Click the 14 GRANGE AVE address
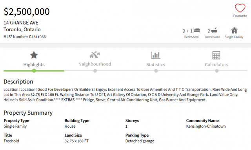Screen dimensions: 251x150 [21, 23]
